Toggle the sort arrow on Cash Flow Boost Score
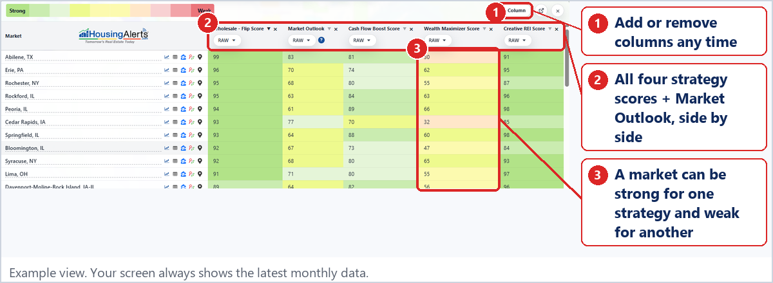Screen dimensions: 773x283 coord(405,29)
